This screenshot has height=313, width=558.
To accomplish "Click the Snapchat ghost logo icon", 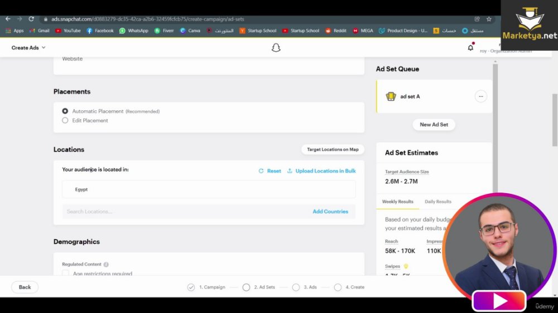I will [x=276, y=47].
